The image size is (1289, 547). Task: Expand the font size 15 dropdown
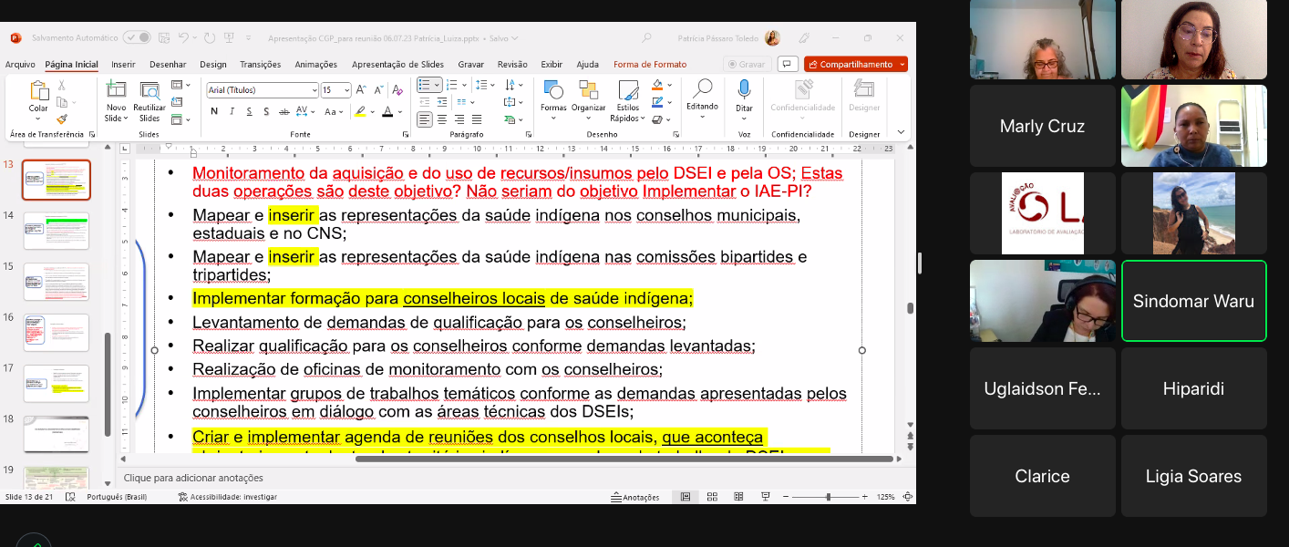[346, 90]
